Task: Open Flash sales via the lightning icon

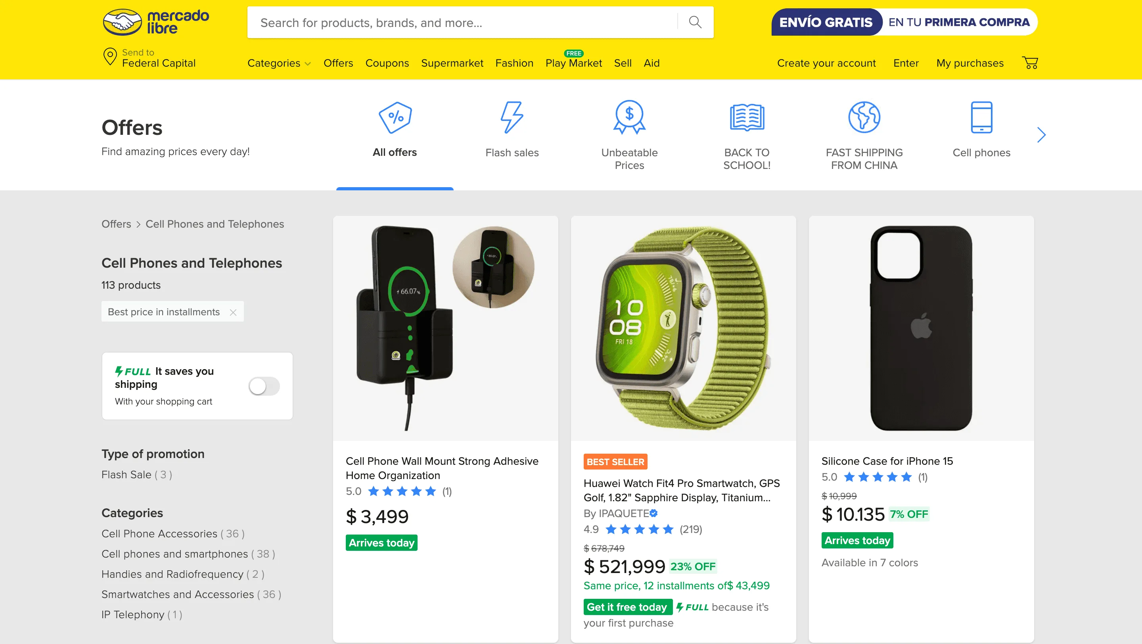Action: (512, 118)
